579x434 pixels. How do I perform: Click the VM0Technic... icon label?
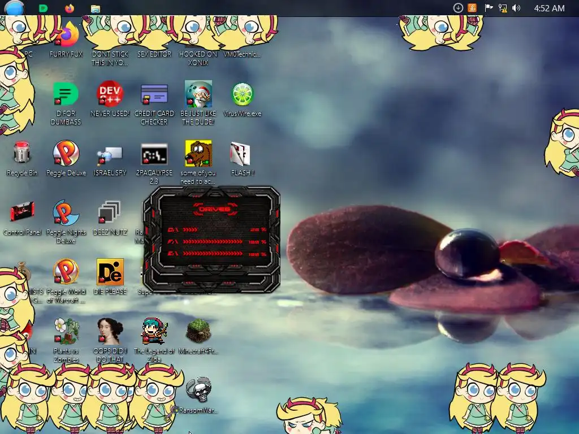click(x=242, y=54)
